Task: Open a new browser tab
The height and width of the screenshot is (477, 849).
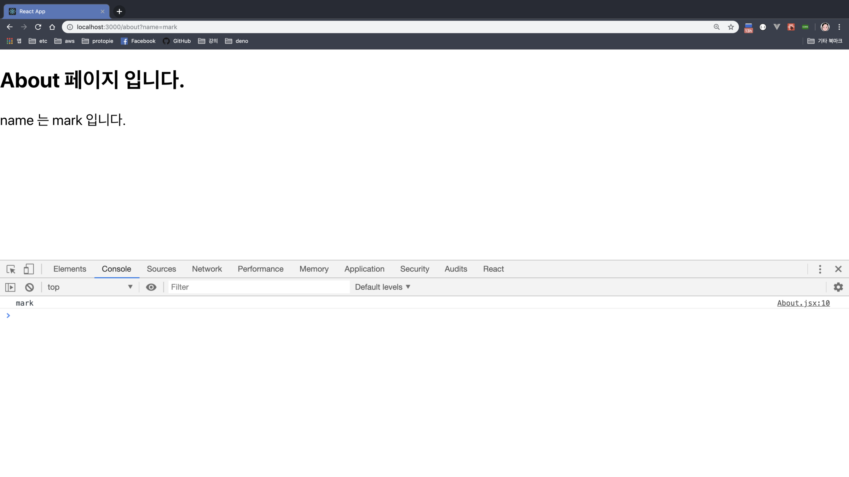Action: 120,11
